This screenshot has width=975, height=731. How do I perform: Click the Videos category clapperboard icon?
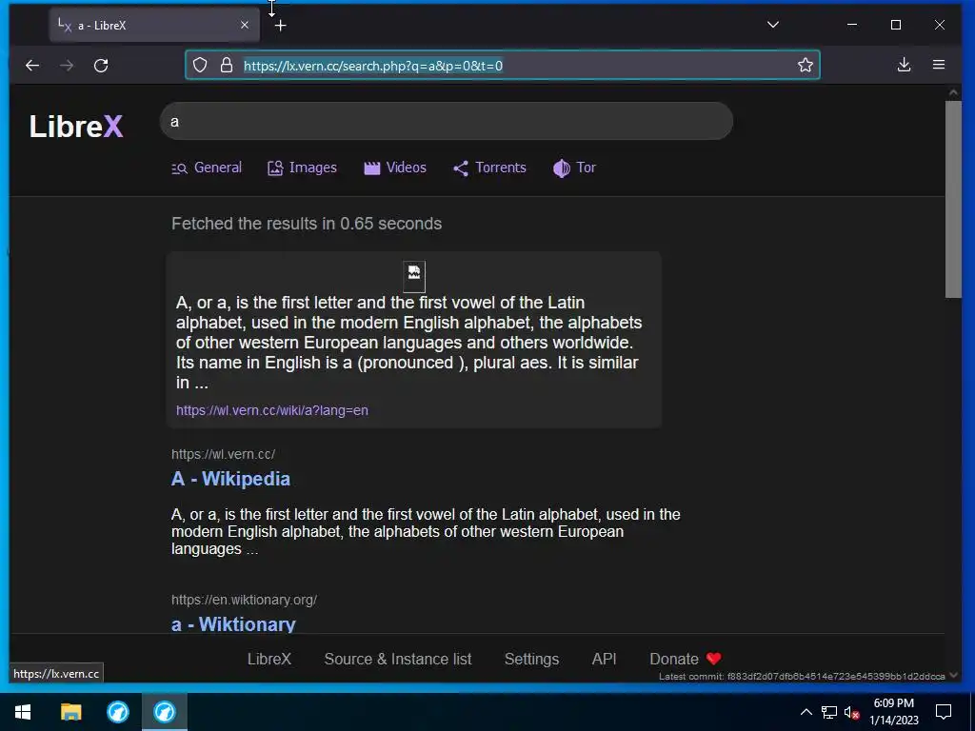pyautogui.click(x=372, y=168)
